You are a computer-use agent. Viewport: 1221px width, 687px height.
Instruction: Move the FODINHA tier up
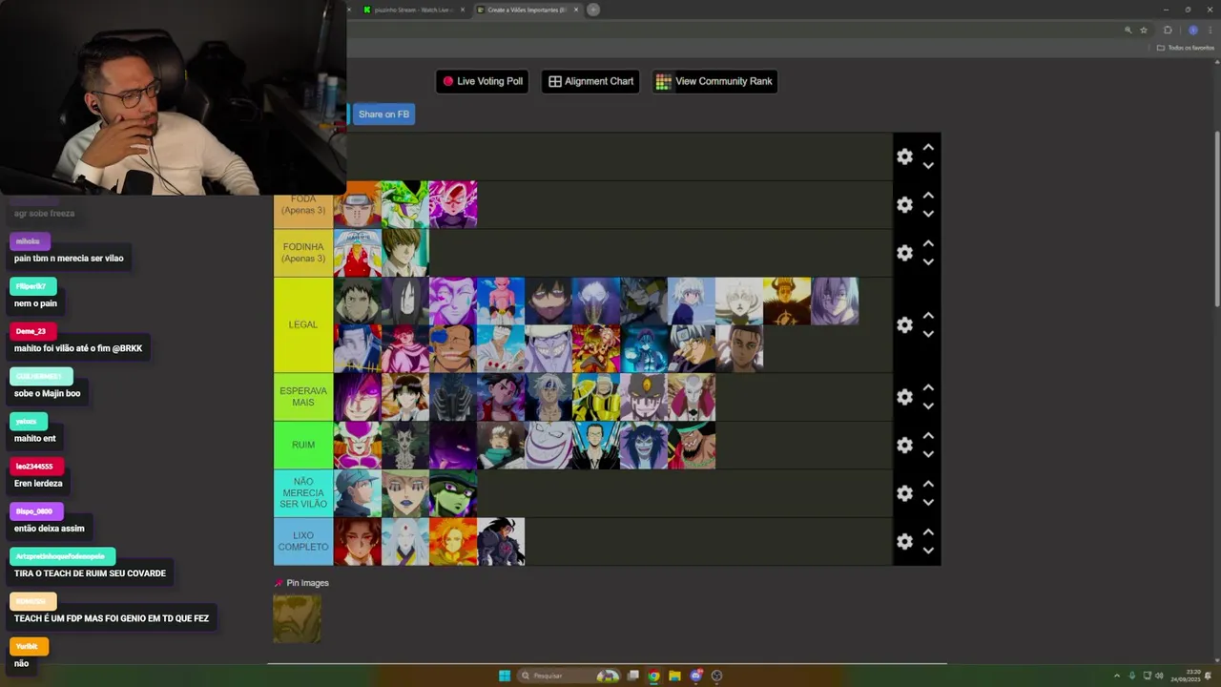pyautogui.click(x=928, y=244)
